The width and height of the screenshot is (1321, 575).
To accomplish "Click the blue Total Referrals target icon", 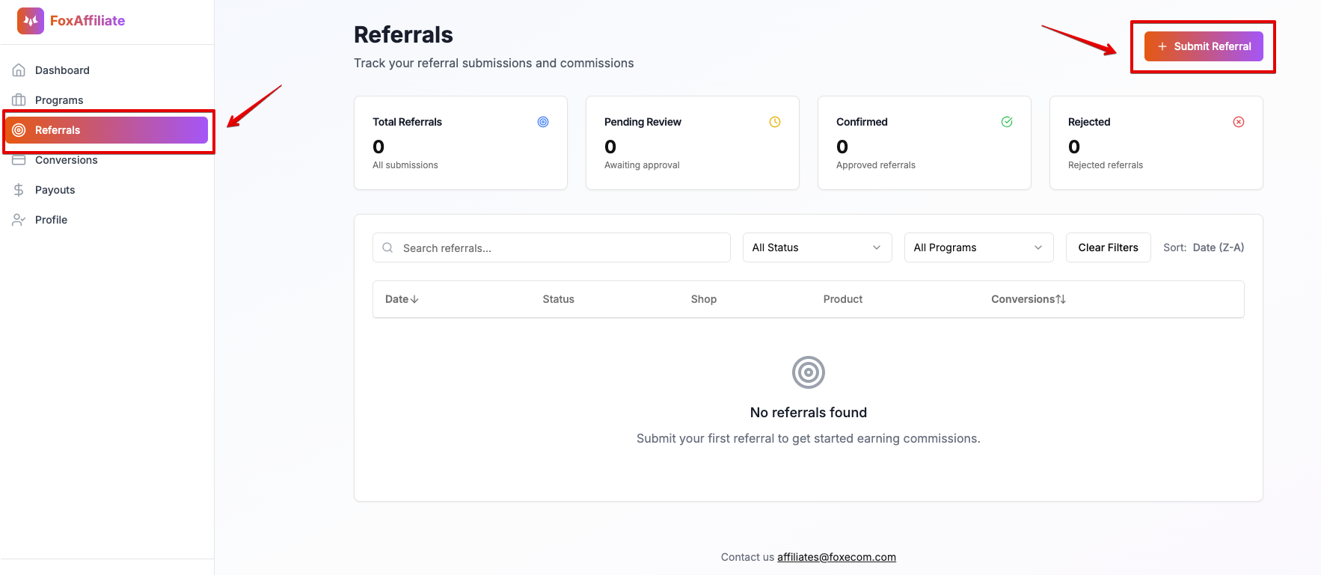I will (x=543, y=122).
